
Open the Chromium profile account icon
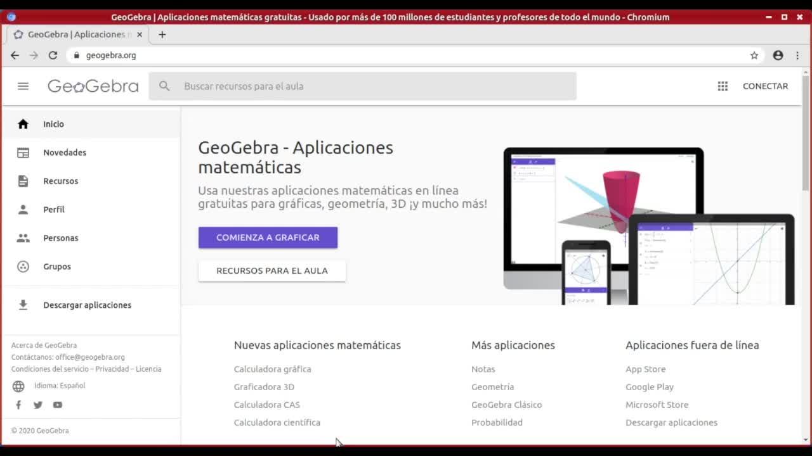[x=778, y=55]
